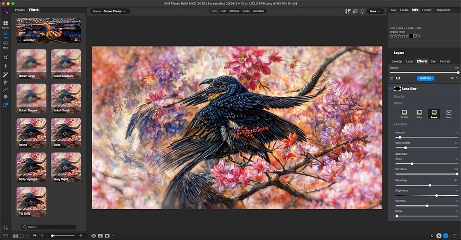Click the Add Filter button
The image size is (461, 240).
[425, 78]
